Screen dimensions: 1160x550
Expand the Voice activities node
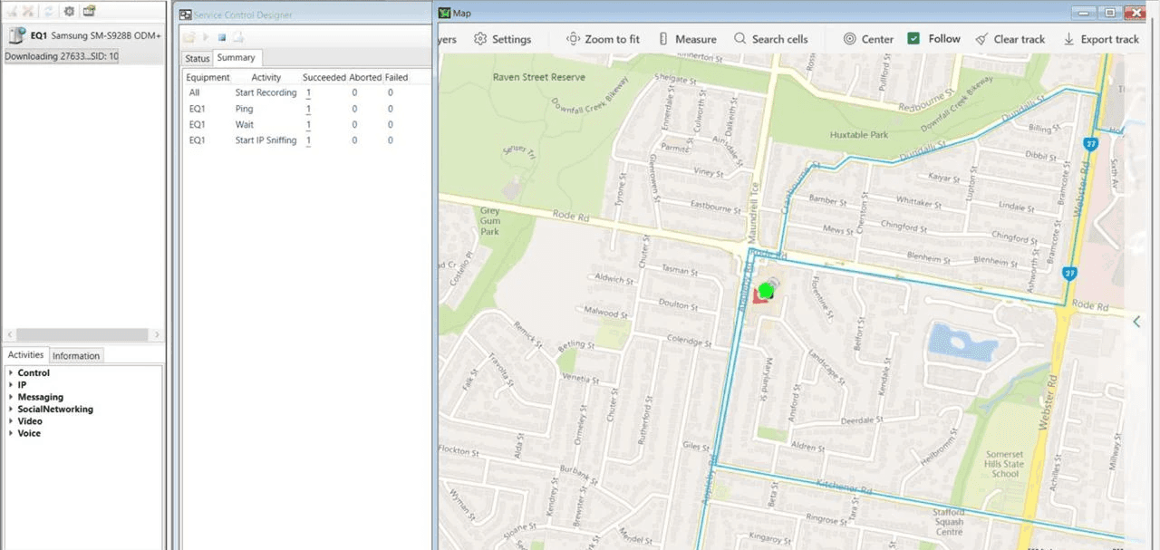(11, 433)
